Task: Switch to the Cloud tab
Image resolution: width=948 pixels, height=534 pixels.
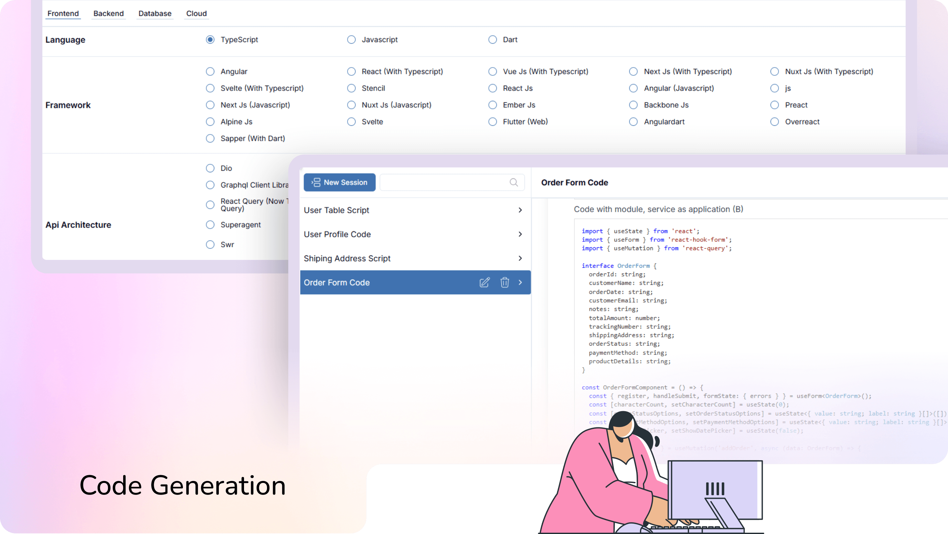Action: pyautogui.click(x=196, y=14)
